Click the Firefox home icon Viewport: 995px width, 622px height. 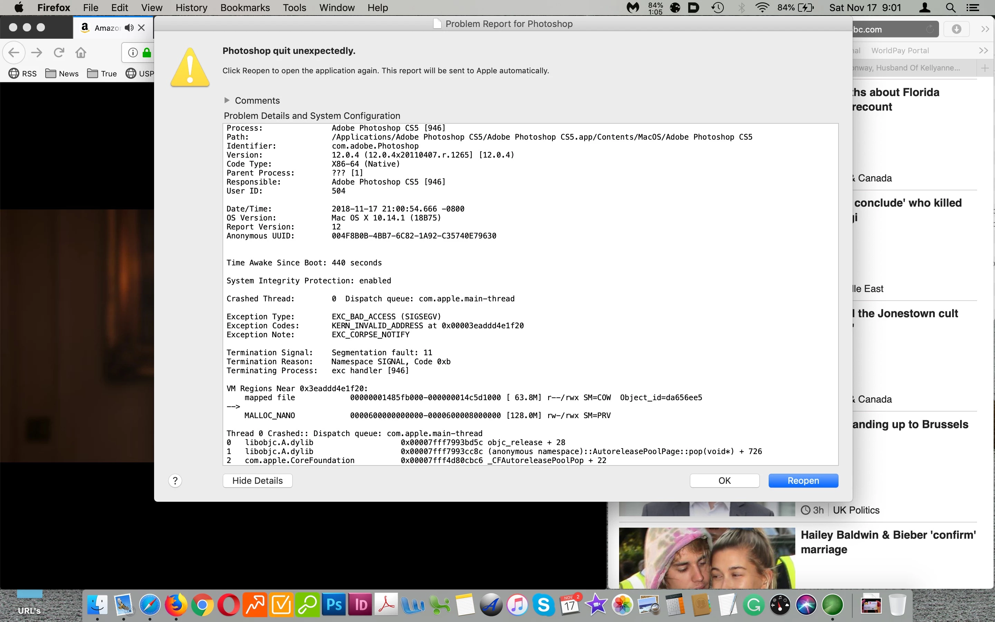pyautogui.click(x=81, y=52)
